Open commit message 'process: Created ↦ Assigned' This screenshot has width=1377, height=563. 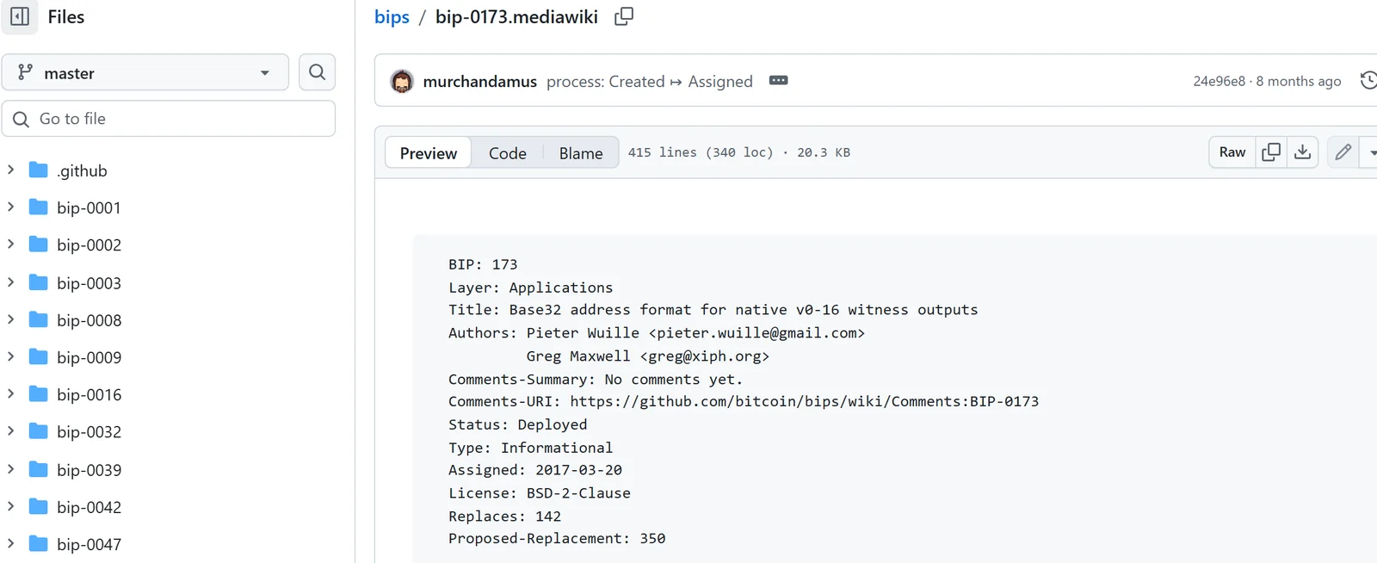pyautogui.click(x=650, y=81)
